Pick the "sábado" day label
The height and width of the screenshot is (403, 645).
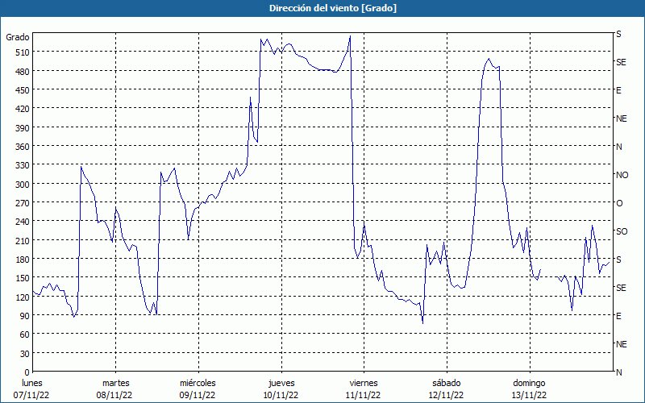tap(447, 383)
